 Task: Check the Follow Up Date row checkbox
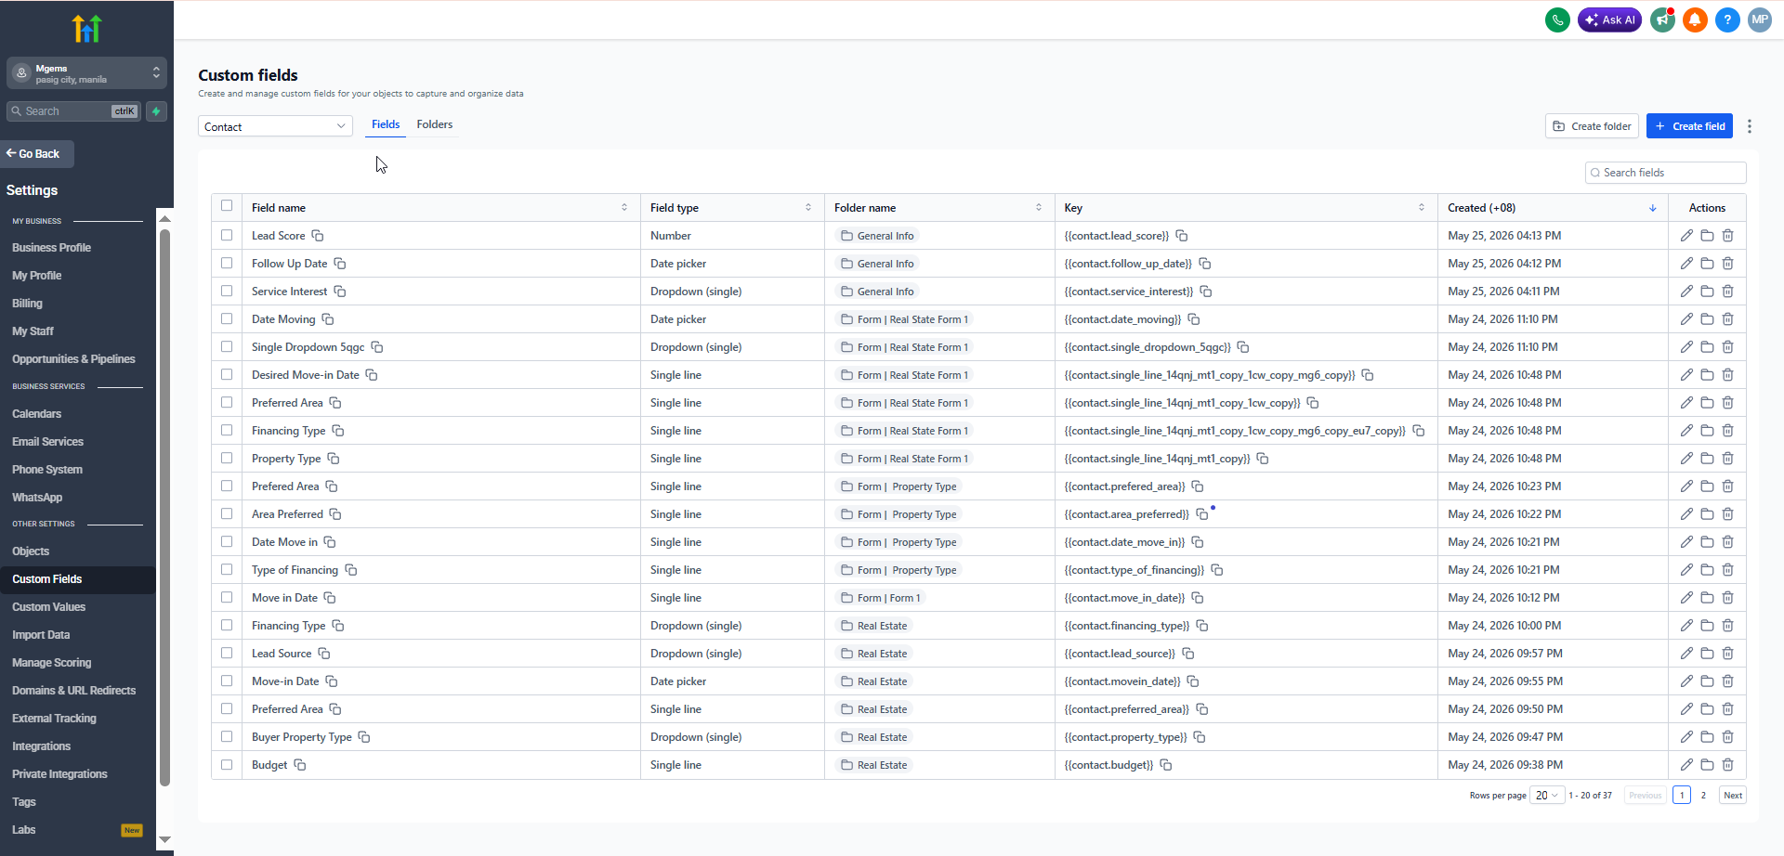[x=227, y=264]
